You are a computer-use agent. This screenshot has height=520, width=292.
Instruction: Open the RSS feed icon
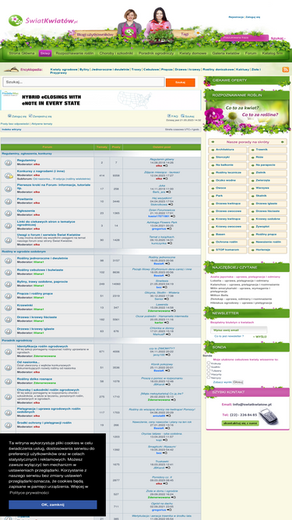click(x=285, y=69)
